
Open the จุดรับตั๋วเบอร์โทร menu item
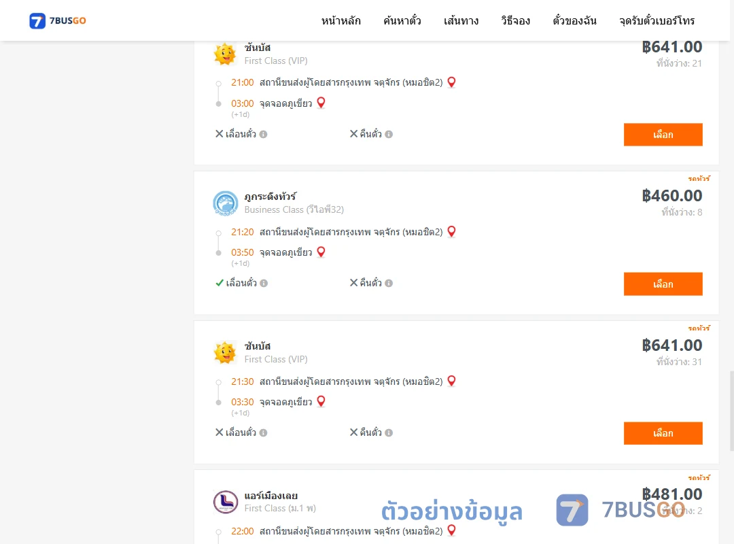(657, 20)
